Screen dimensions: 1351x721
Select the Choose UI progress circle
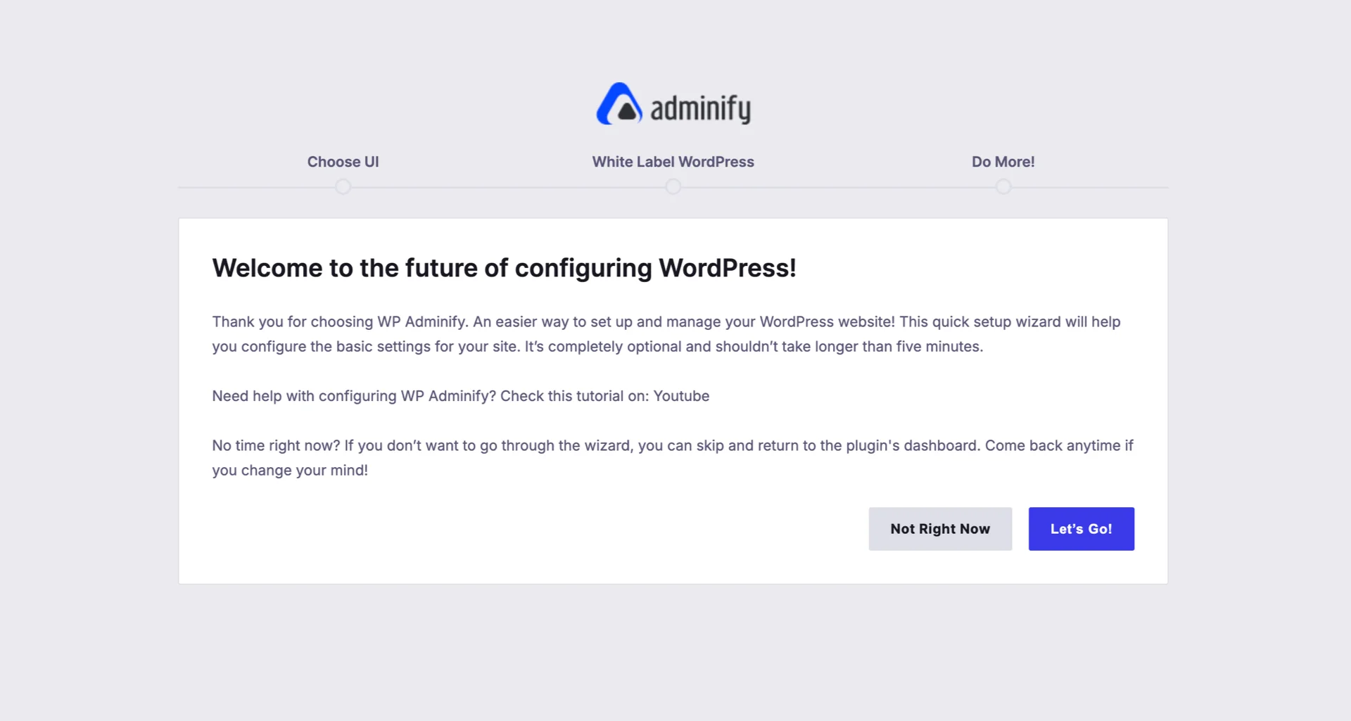click(x=343, y=186)
